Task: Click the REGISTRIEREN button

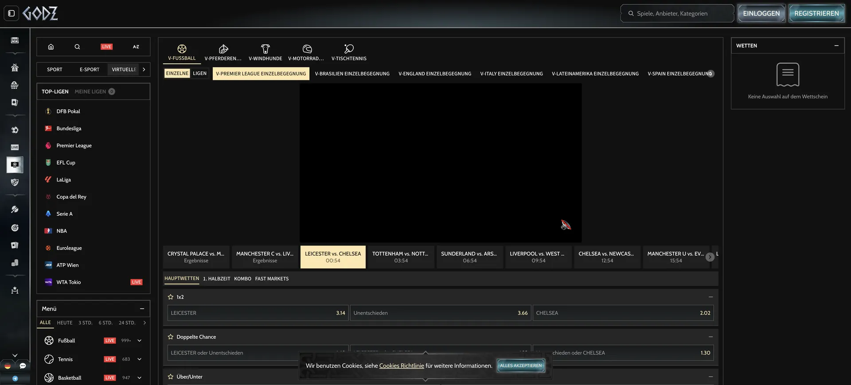Action: (x=816, y=13)
